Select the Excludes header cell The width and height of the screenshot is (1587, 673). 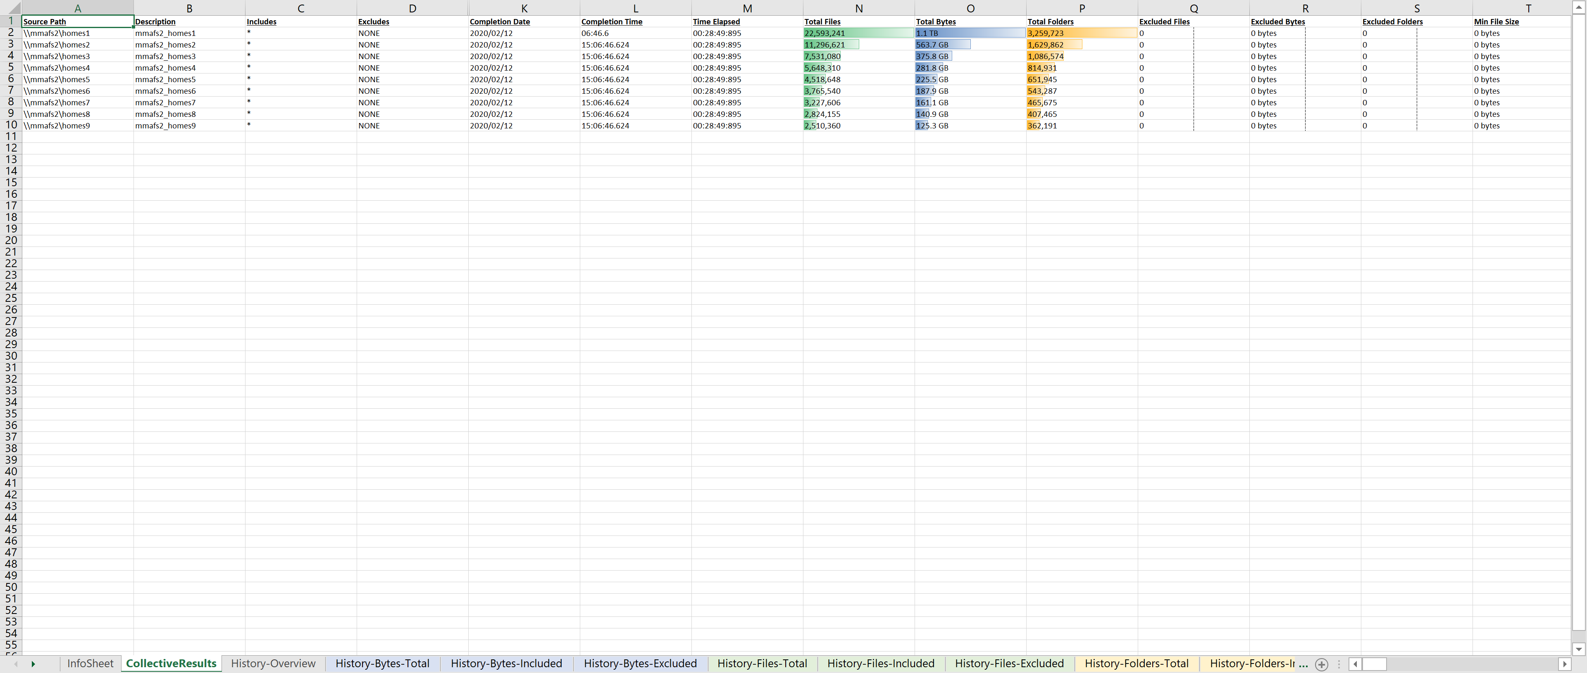click(412, 21)
